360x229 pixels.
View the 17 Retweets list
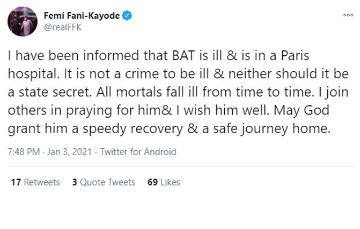point(35,182)
